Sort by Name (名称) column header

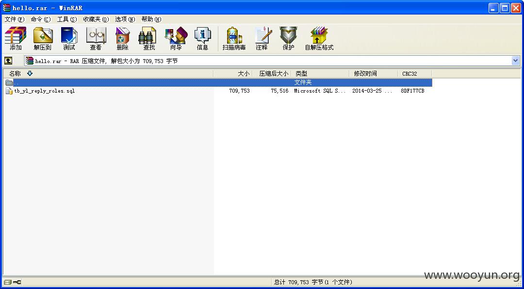[108, 74]
